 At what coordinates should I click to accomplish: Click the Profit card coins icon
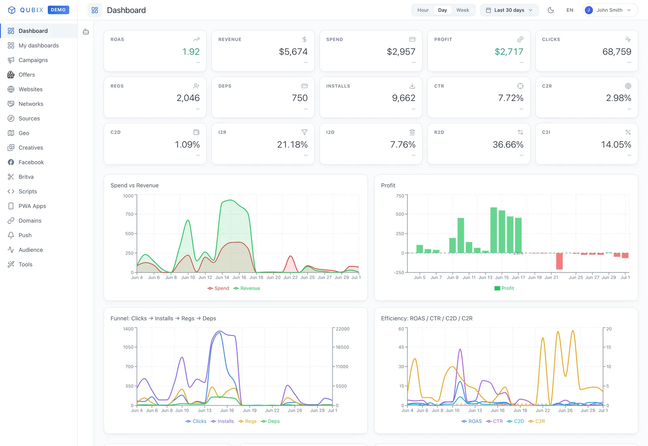(520, 39)
